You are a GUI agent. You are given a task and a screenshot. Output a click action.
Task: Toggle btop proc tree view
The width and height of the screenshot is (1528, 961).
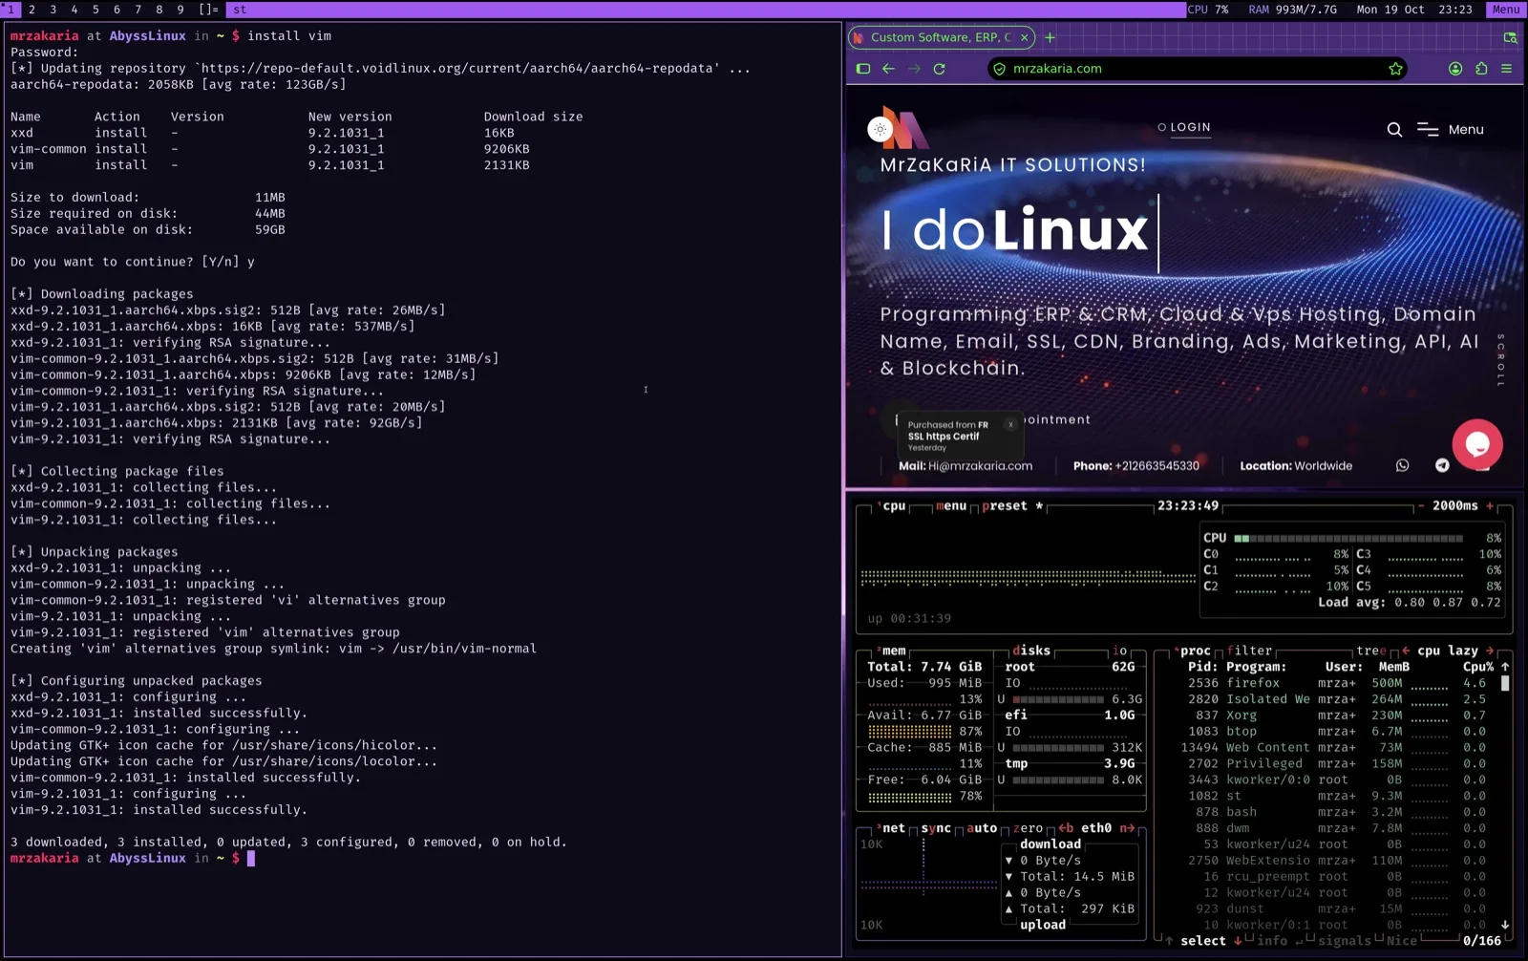pyautogui.click(x=1370, y=651)
